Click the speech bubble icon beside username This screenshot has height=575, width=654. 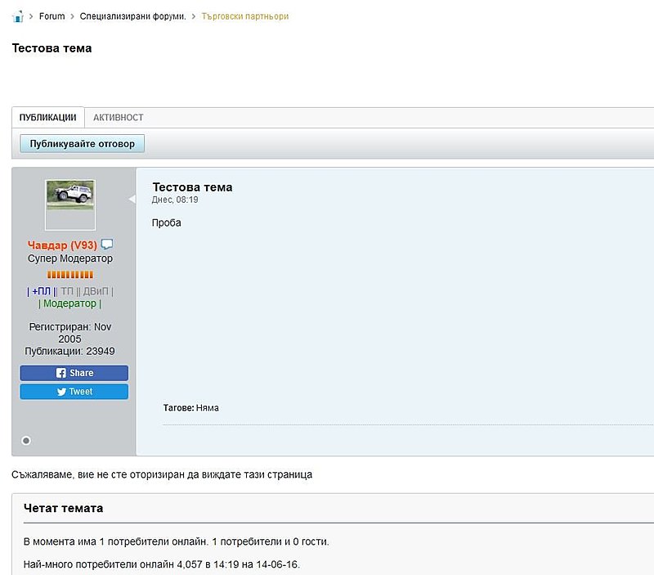click(107, 244)
